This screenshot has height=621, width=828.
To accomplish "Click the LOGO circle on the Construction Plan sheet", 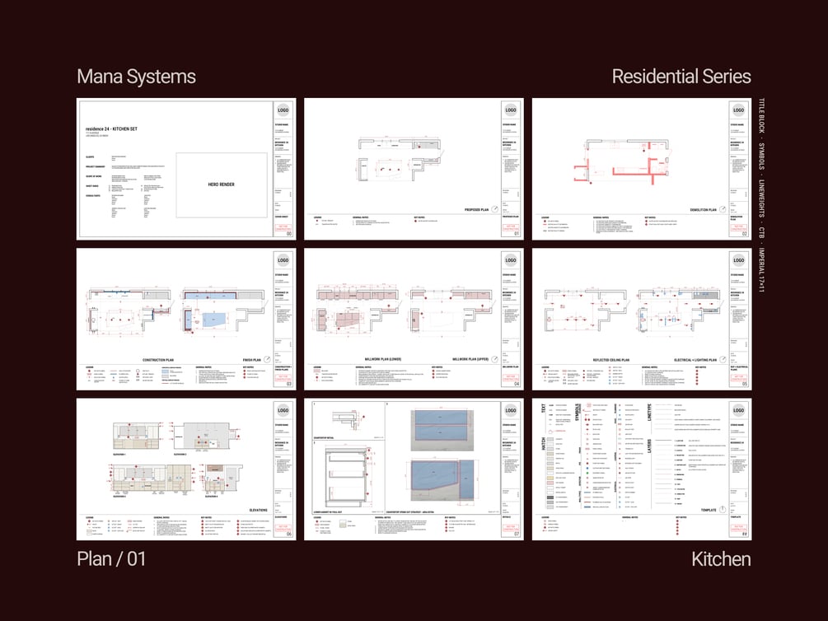I will (283, 259).
